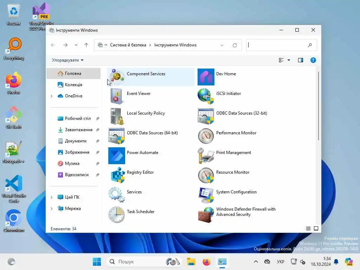
Task: Select the Dev Home icon
Action: click(206, 77)
